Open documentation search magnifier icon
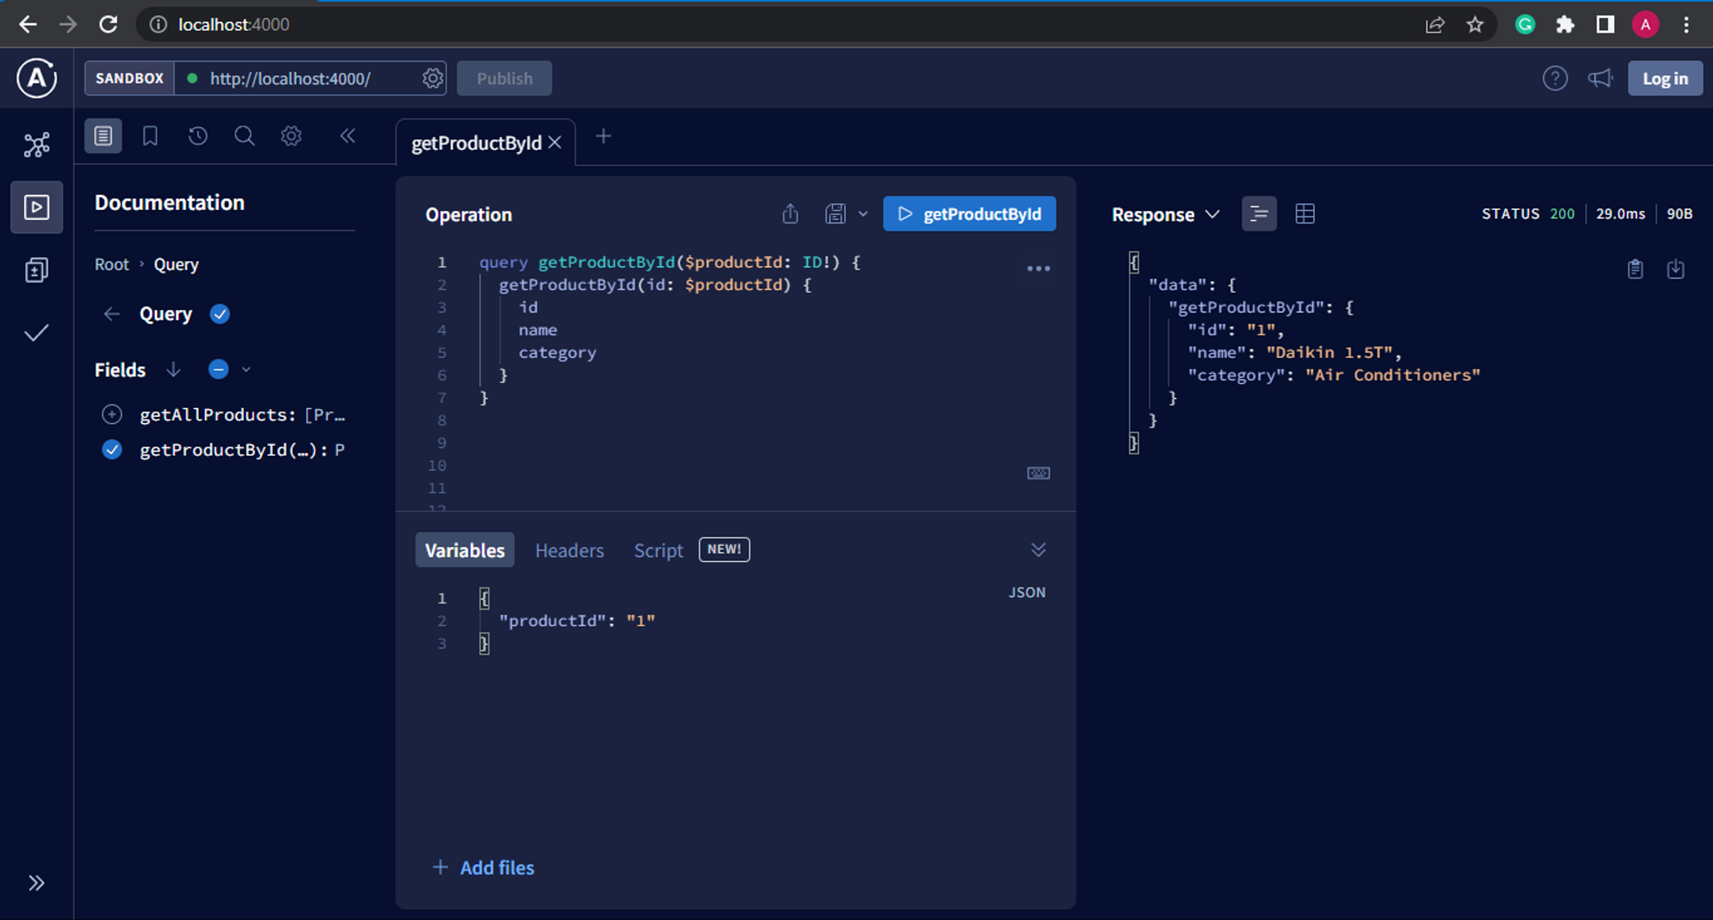 point(244,135)
